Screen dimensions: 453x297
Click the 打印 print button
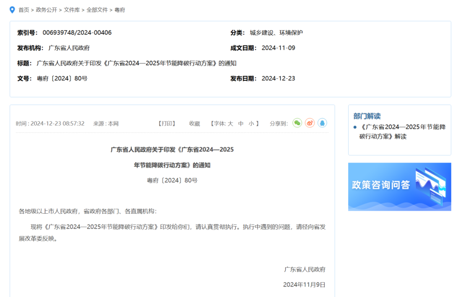[167, 124]
